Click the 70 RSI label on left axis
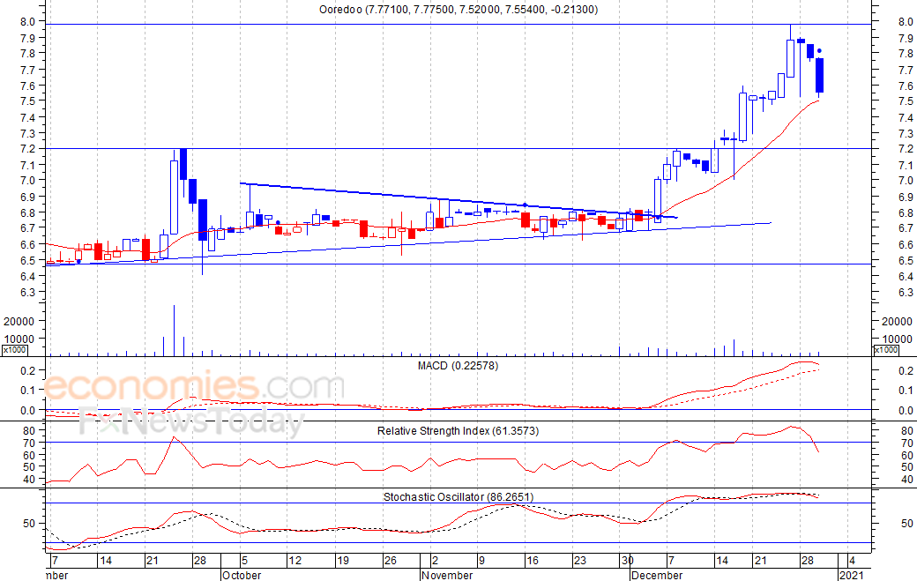 pyautogui.click(x=30, y=443)
